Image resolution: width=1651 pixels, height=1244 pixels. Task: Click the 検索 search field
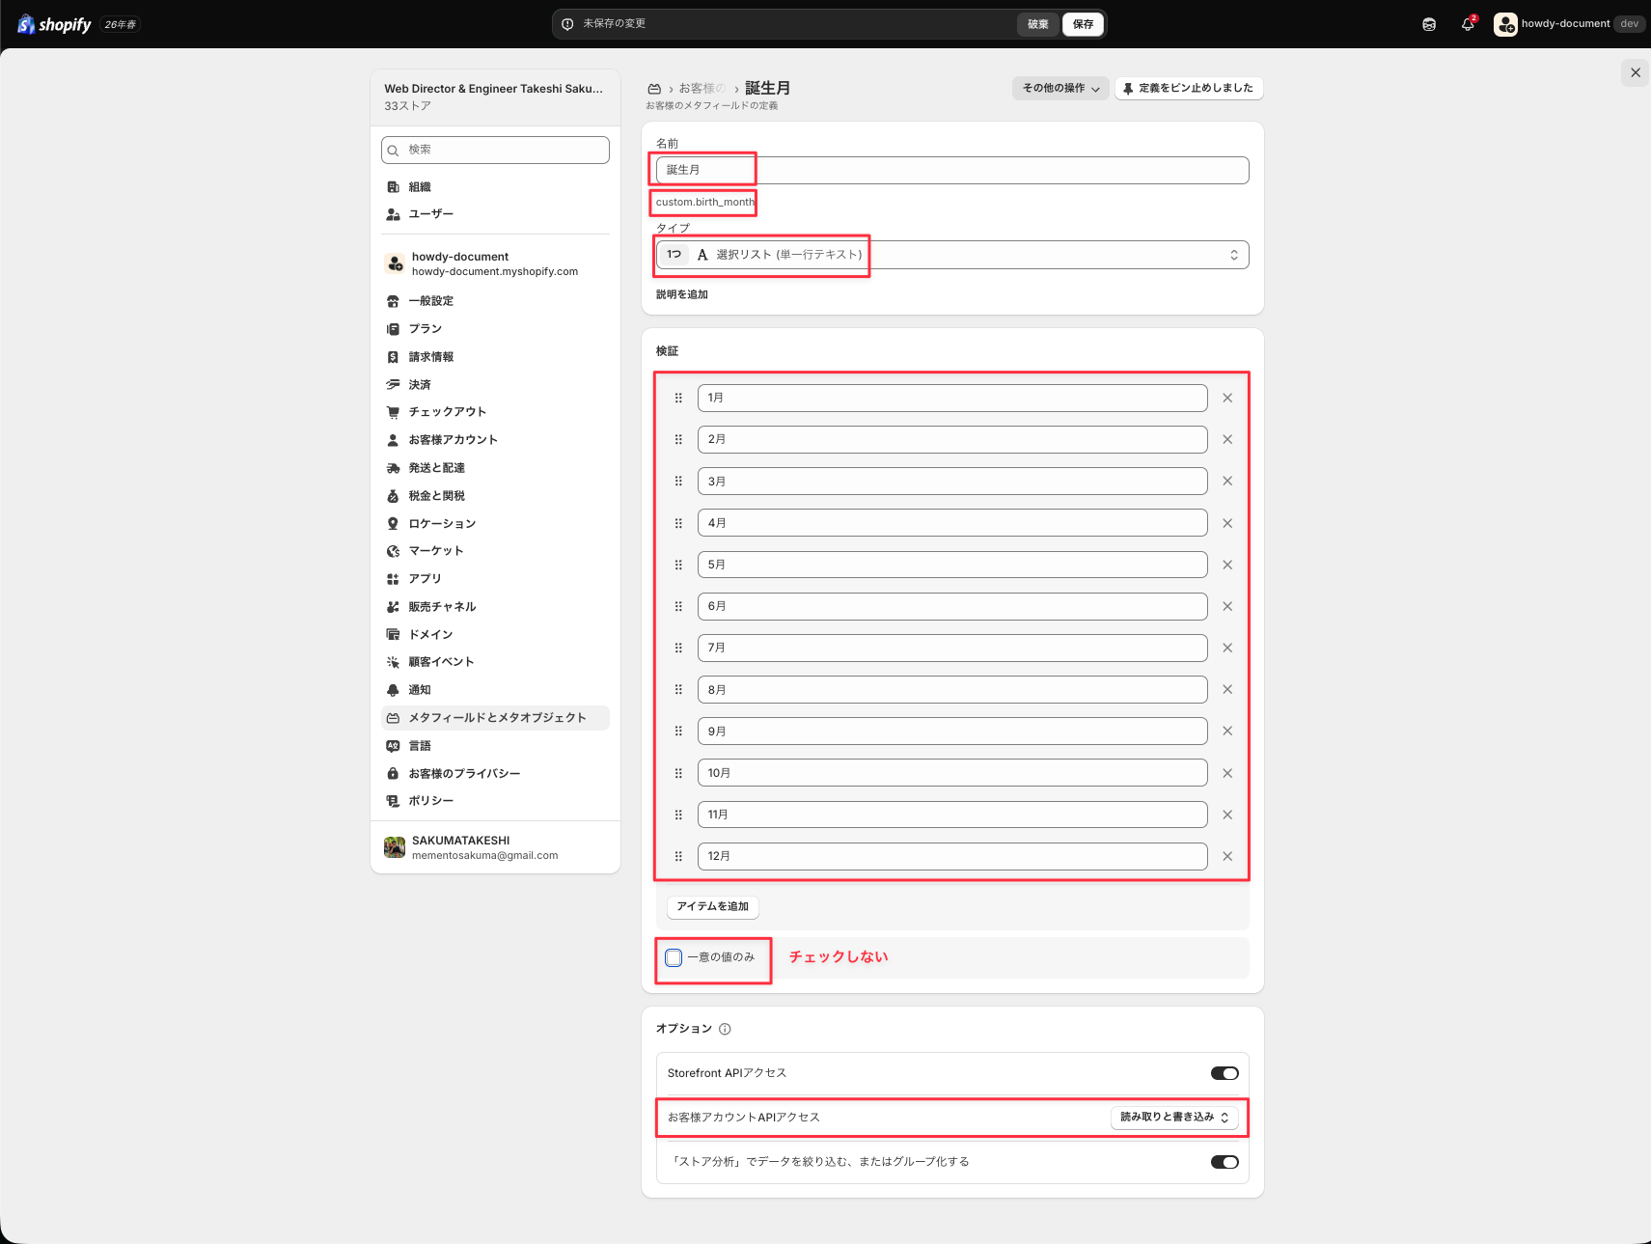(x=495, y=150)
